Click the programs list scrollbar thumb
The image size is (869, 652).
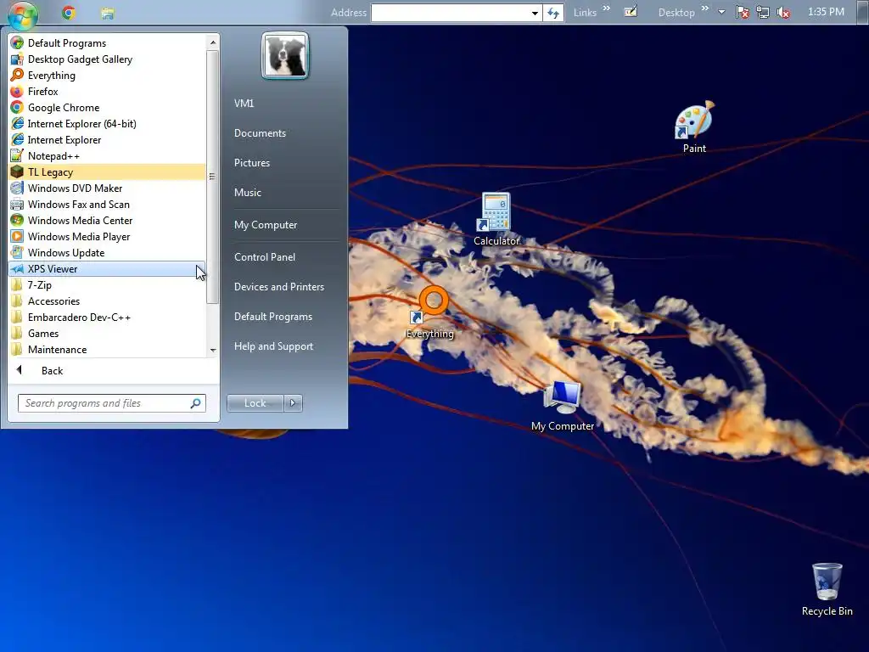pyautogui.click(x=213, y=177)
